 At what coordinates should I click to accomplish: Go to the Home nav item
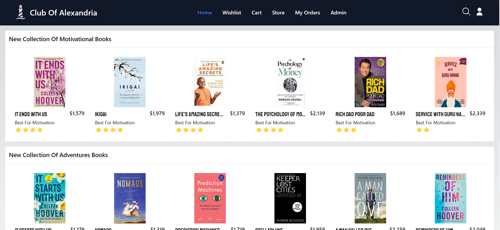click(x=205, y=13)
